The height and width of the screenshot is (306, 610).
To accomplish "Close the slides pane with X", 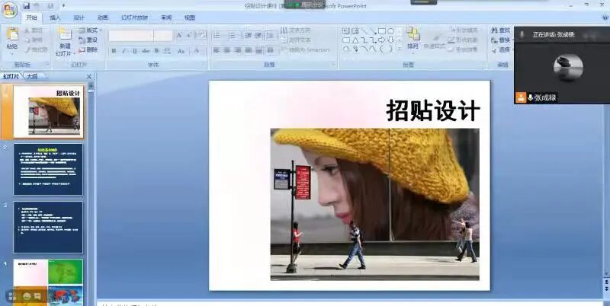I will point(89,77).
